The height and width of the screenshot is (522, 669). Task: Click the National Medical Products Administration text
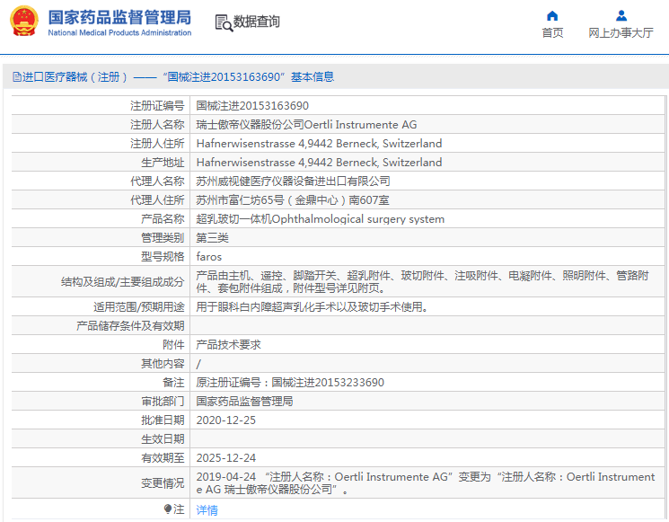click(x=119, y=33)
